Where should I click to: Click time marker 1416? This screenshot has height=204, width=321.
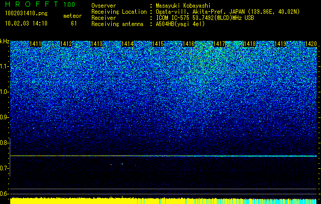[188, 44]
